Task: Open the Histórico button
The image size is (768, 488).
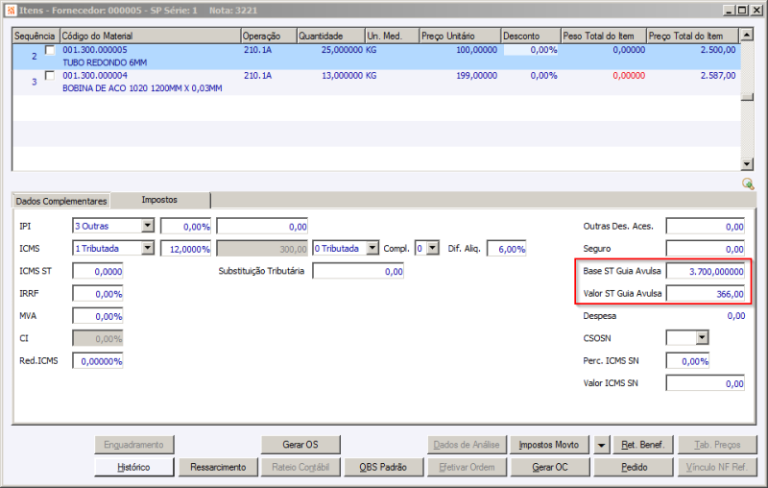Action: [133, 468]
